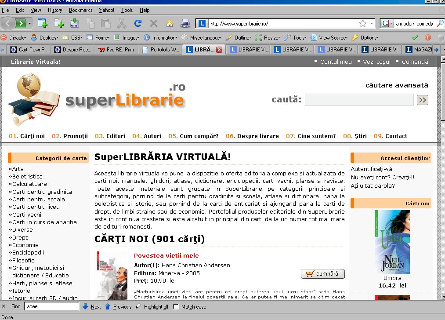Image resolution: width=445 pixels, height=320 pixels.
Task: Open the Bookmarks menu
Action: click(x=80, y=10)
